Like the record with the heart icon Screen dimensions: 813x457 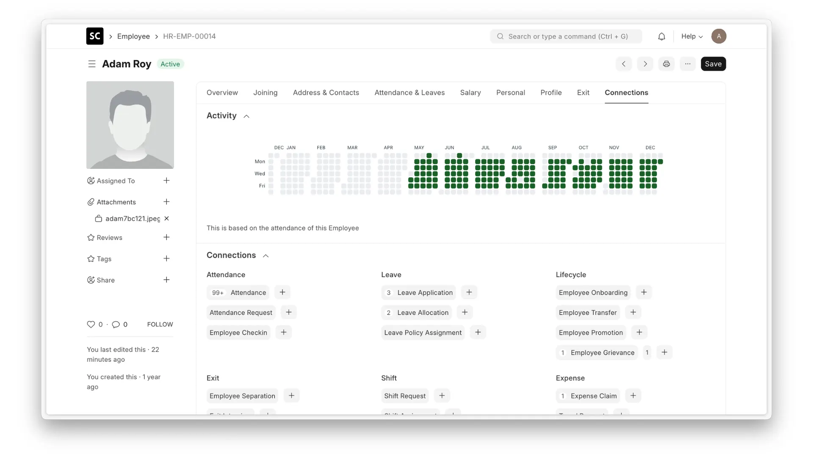pyautogui.click(x=91, y=324)
